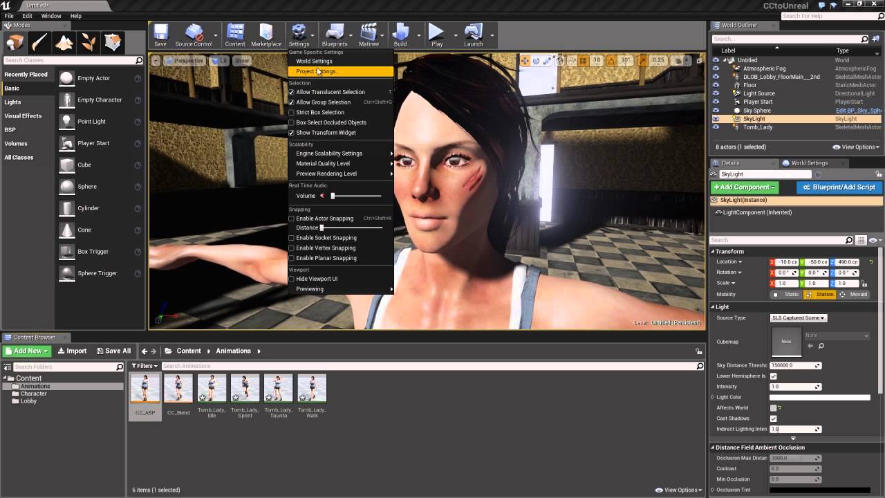Screen dimensions: 885x498
Task: Select the Geometry Editing mode icon
Action: click(x=113, y=43)
